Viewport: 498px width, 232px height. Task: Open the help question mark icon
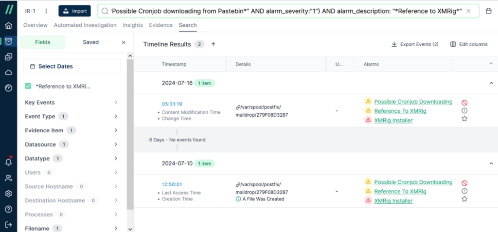click(9, 209)
